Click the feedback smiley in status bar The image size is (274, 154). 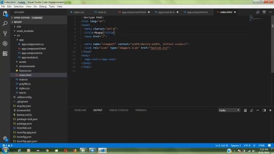pos(269,145)
